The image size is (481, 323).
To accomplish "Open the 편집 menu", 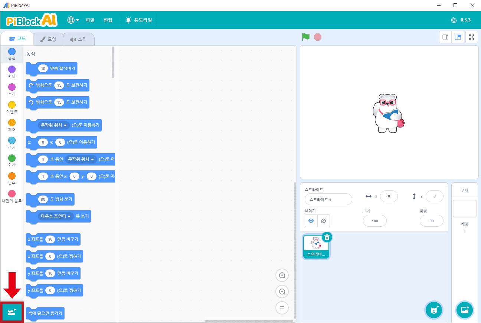I will click(x=108, y=20).
